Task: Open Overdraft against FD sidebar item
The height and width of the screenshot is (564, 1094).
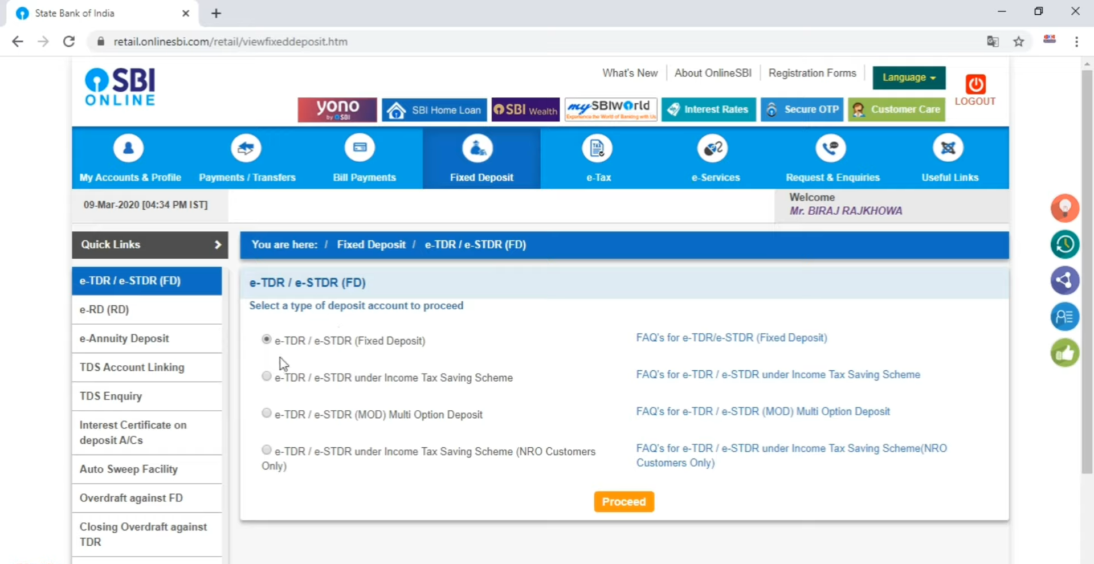Action: click(147, 498)
